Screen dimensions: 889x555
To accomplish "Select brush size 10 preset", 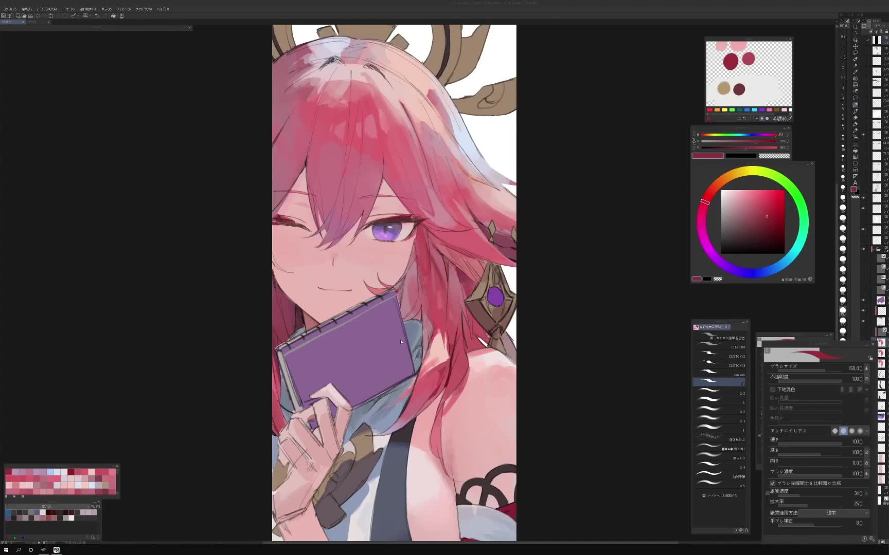I will (843, 147).
